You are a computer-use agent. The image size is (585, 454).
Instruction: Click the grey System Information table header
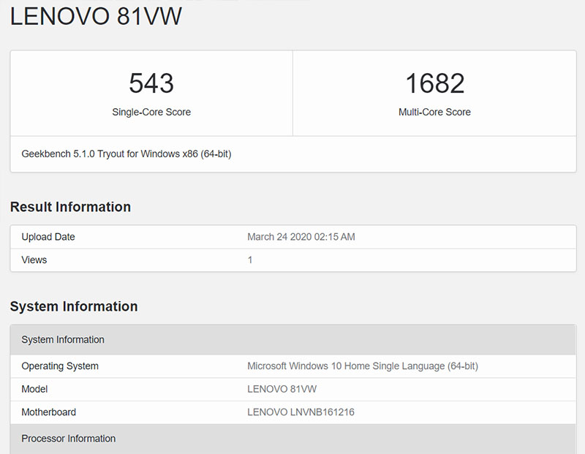(293, 339)
